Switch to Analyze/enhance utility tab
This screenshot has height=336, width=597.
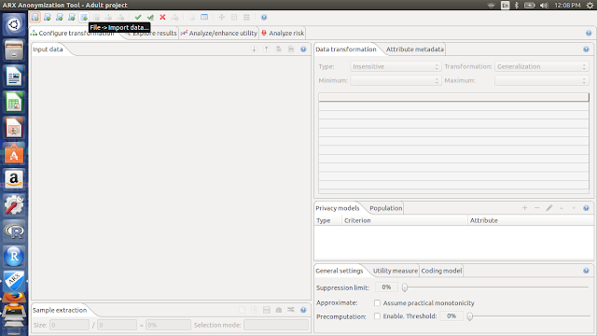tap(219, 34)
